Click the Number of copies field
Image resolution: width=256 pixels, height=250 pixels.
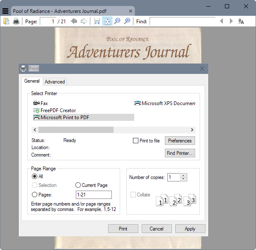point(174,177)
